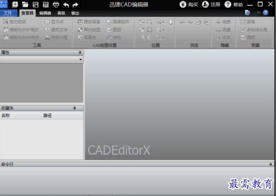Open a file with the folder icon
This screenshot has height=196, width=276.
pyautogui.click(x=25, y=4)
